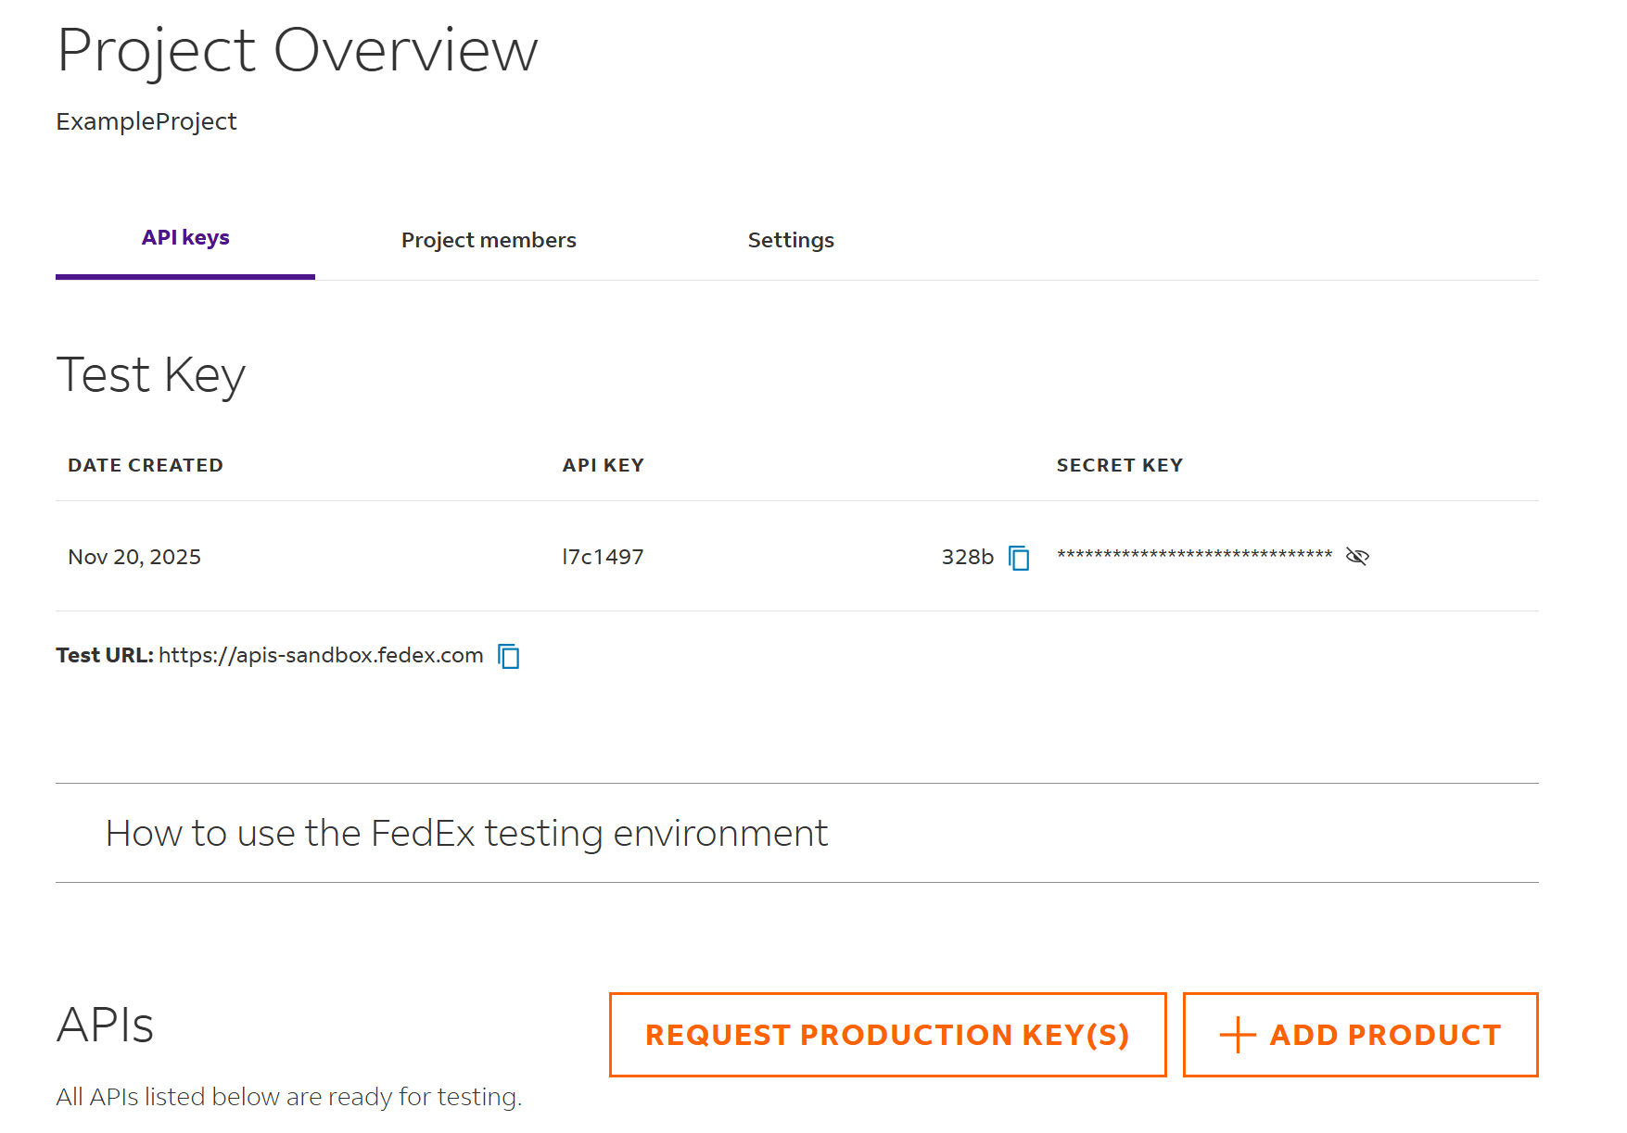Copy the Test URL with the clipboard icon

click(509, 656)
